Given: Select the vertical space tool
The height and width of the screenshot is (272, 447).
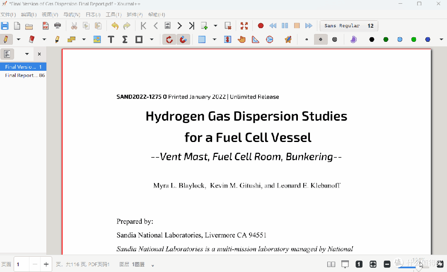Looking at the screenshot, I should (x=227, y=39).
